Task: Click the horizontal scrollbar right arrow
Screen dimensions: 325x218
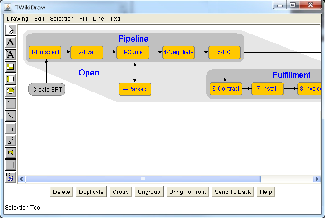Action: coord(316,179)
